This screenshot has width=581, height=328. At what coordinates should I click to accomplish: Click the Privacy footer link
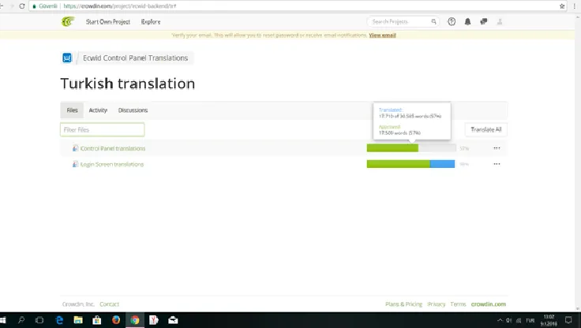click(436, 304)
